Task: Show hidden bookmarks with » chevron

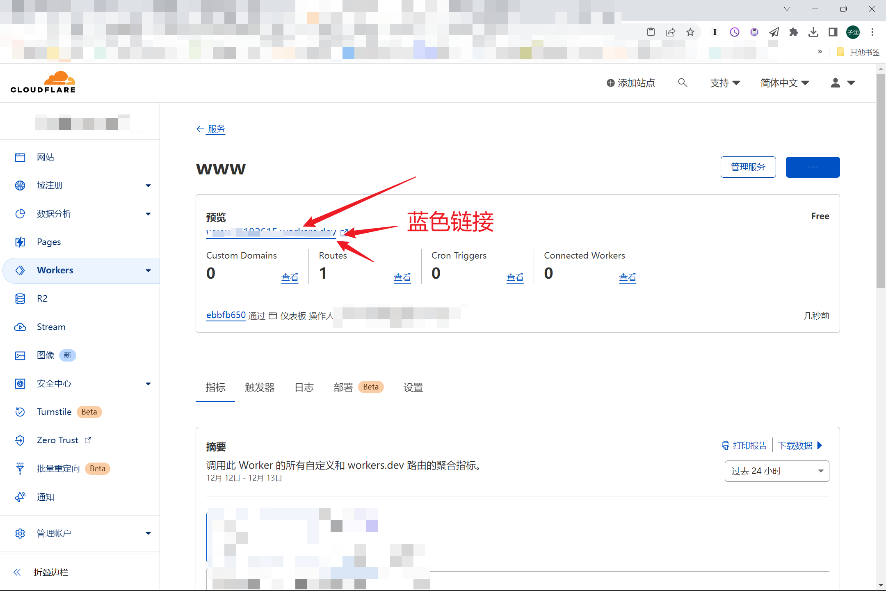Action: (820, 52)
